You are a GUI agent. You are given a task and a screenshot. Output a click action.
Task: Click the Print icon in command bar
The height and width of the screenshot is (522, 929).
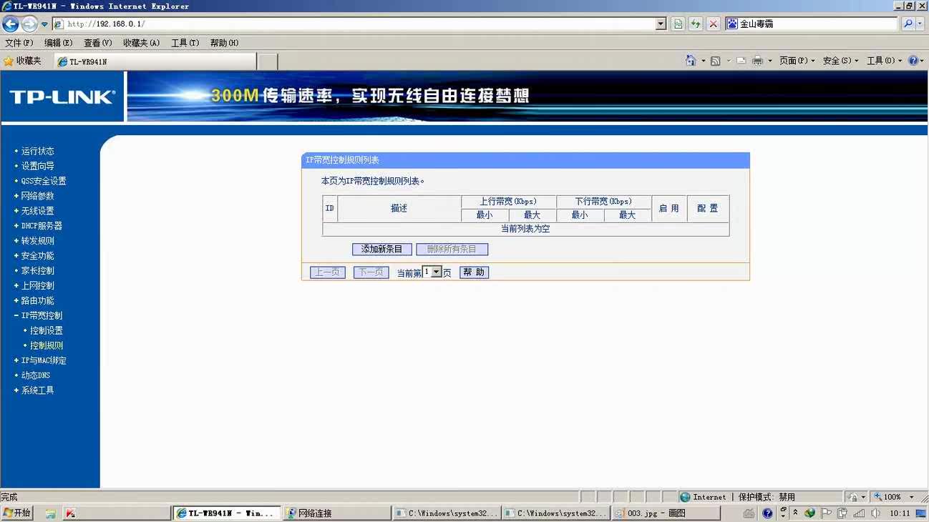(x=758, y=61)
